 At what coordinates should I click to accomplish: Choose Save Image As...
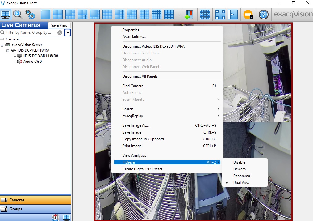pyautogui.click(x=167, y=125)
